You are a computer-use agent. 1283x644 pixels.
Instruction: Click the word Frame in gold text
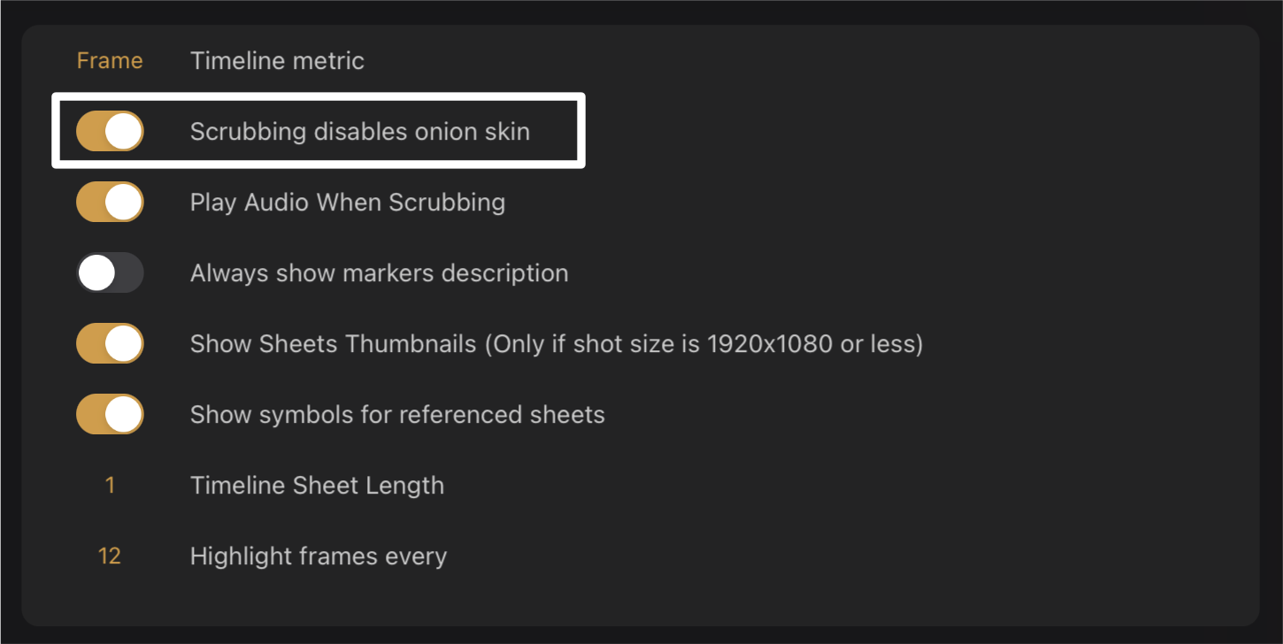tap(110, 60)
